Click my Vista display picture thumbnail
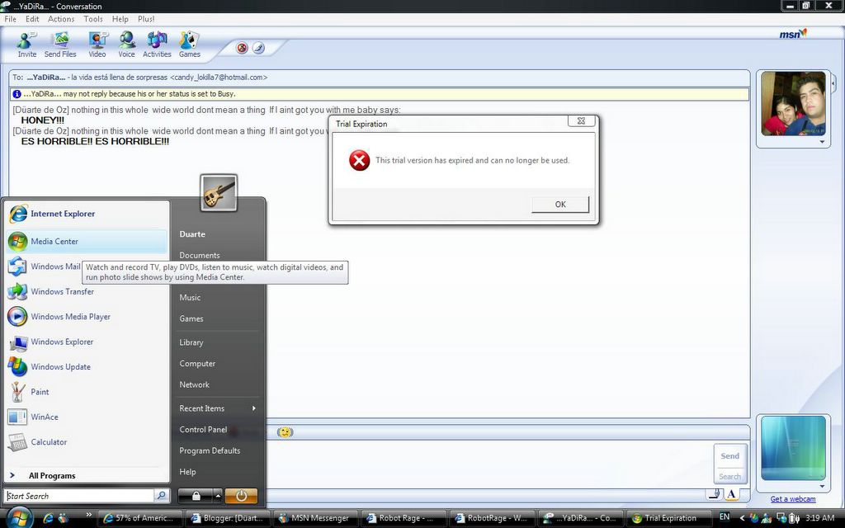 [x=793, y=448]
